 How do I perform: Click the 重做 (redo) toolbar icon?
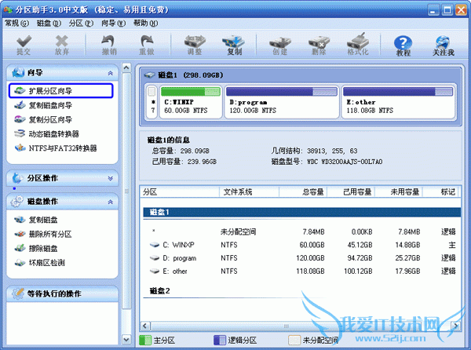pos(147,45)
